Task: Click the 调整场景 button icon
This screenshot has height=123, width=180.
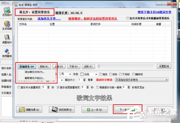Action: tap(22, 110)
